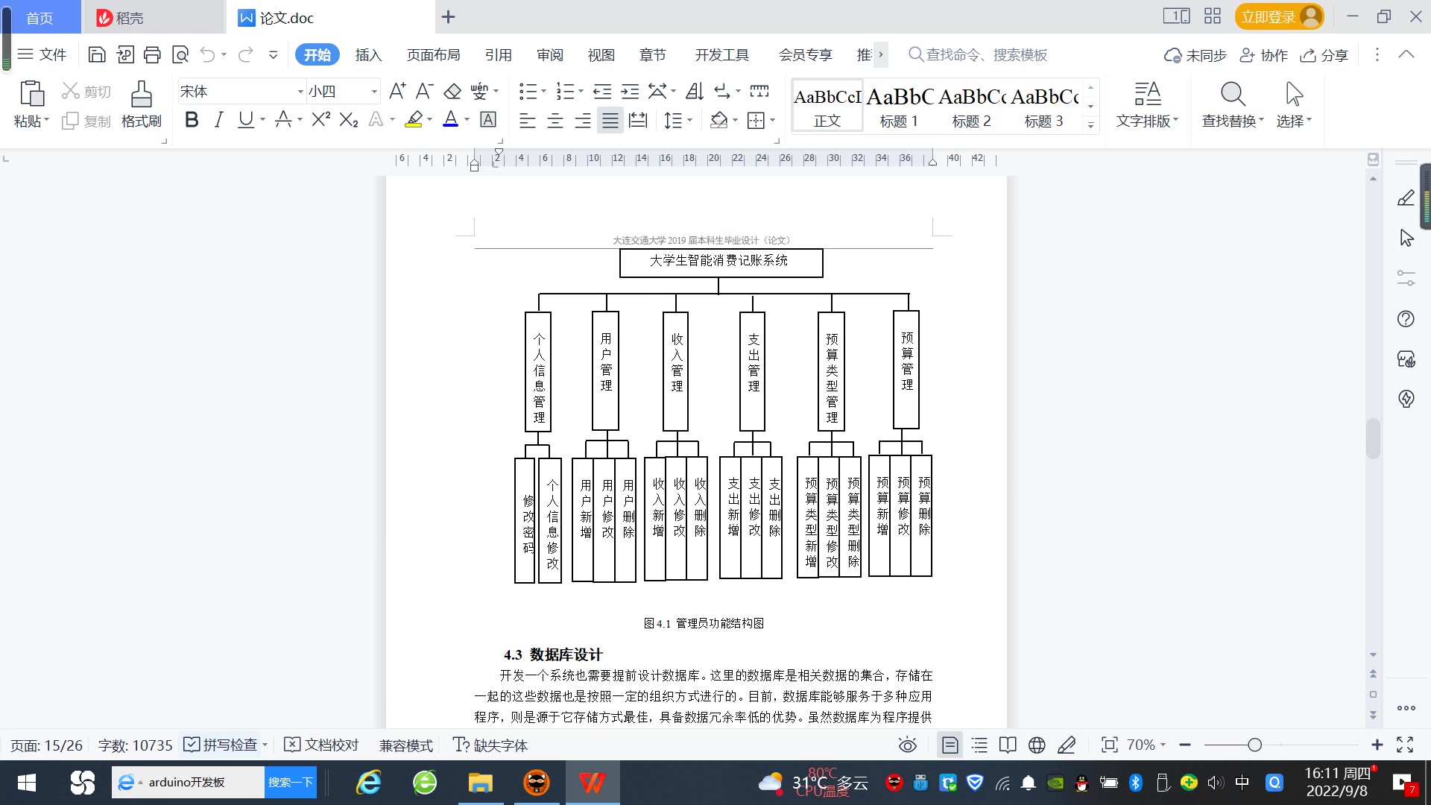Switch to the Page Layout tab
The image size is (1431, 805).
click(x=433, y=55)
